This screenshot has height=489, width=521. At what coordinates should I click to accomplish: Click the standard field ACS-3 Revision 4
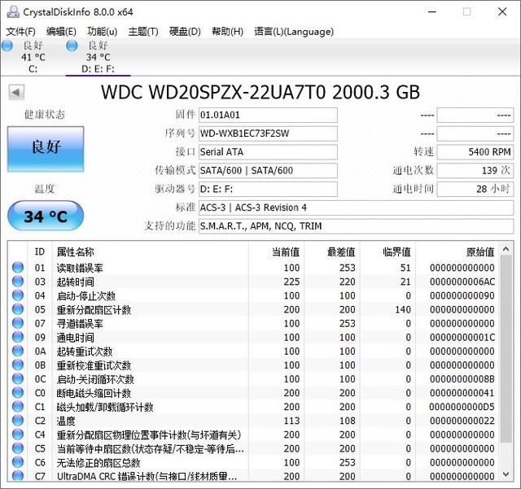(x=357, y=208)
